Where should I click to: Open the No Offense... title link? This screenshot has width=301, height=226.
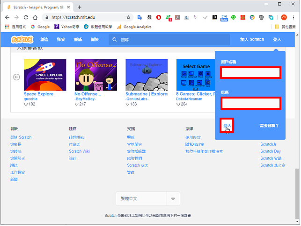[x=88, y=94]
